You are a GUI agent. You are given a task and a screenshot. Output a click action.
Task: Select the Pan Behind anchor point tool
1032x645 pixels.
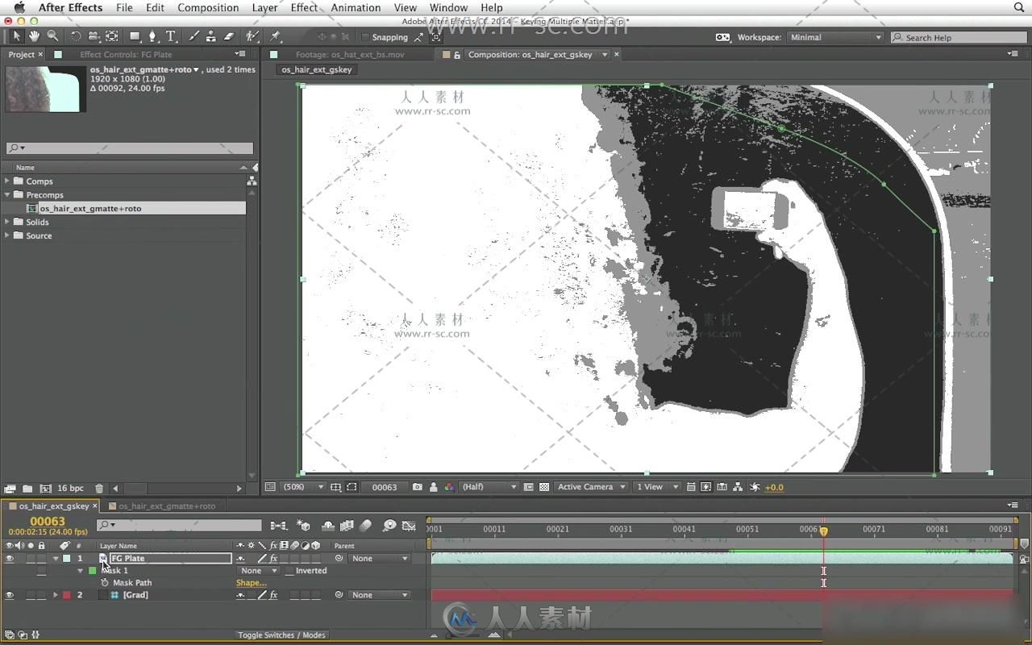click(x=112, y=36)
